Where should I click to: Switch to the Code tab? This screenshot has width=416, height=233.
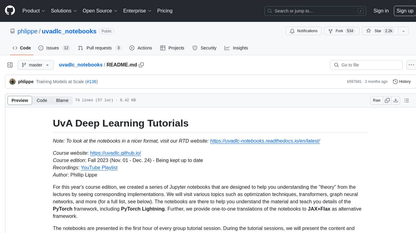coord(22,48)
